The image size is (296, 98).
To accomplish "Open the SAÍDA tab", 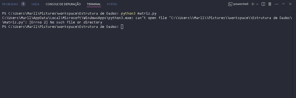I will click(35, 4).
